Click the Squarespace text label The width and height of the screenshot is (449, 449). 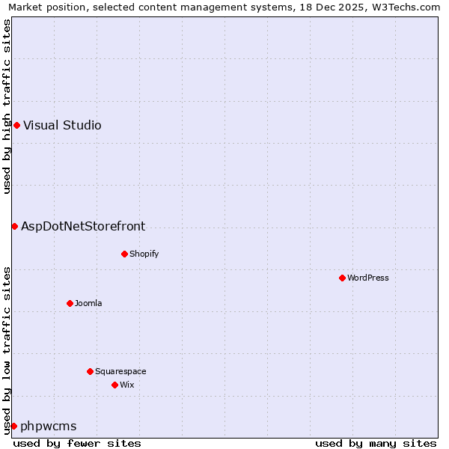[x=120, y=371]
